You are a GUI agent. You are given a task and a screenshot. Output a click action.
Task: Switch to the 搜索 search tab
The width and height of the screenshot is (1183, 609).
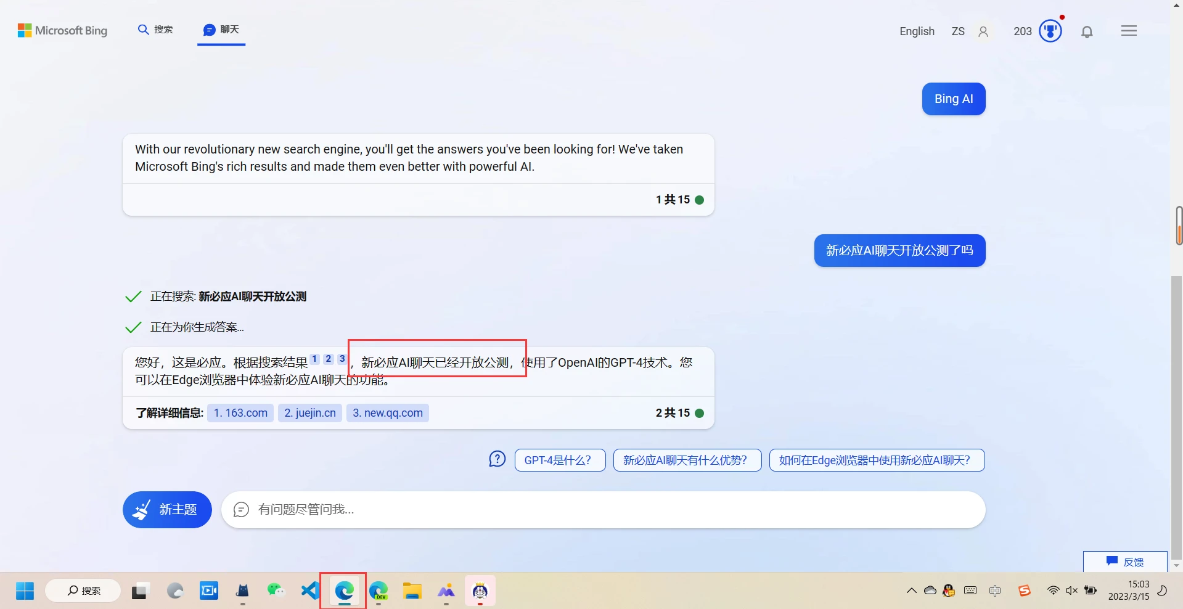(155, 30)
